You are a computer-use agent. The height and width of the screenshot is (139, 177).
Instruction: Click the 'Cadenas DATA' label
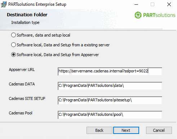22,84
